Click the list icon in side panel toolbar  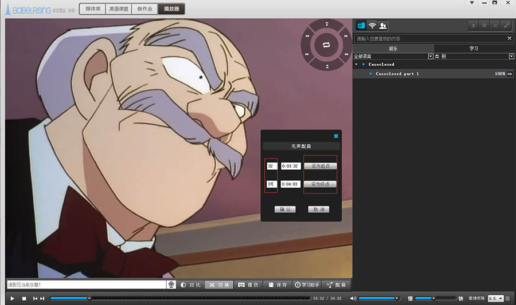pyautogui.click(x=473, y=25)
